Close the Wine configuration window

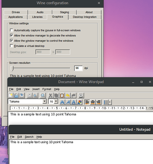point(99,3)
